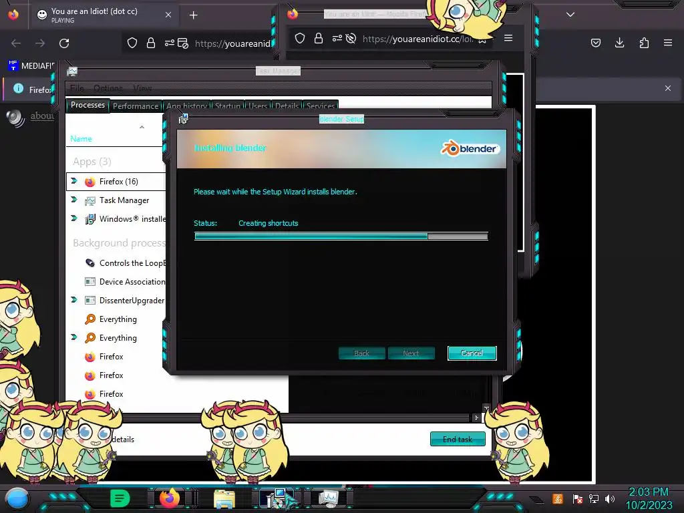
Task: Click blocked-autoplay icon in popup Firefox window
Action: click(x=351, y=38)
